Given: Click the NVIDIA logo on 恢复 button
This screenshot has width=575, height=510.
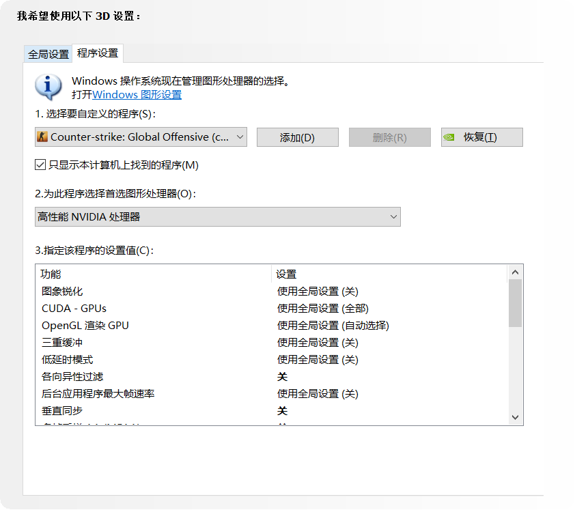Looking at the screenshot, I should click(449, 137).
